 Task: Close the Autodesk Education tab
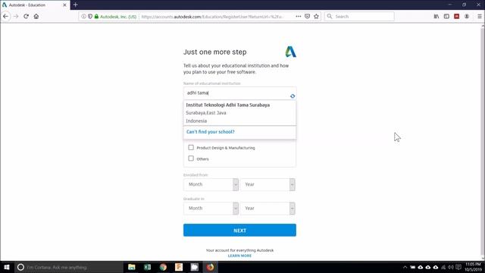[x=64, y=5]
